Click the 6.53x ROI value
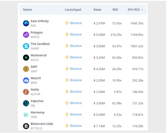This screenshot has height=133, width=168. (x=118, y=115)
